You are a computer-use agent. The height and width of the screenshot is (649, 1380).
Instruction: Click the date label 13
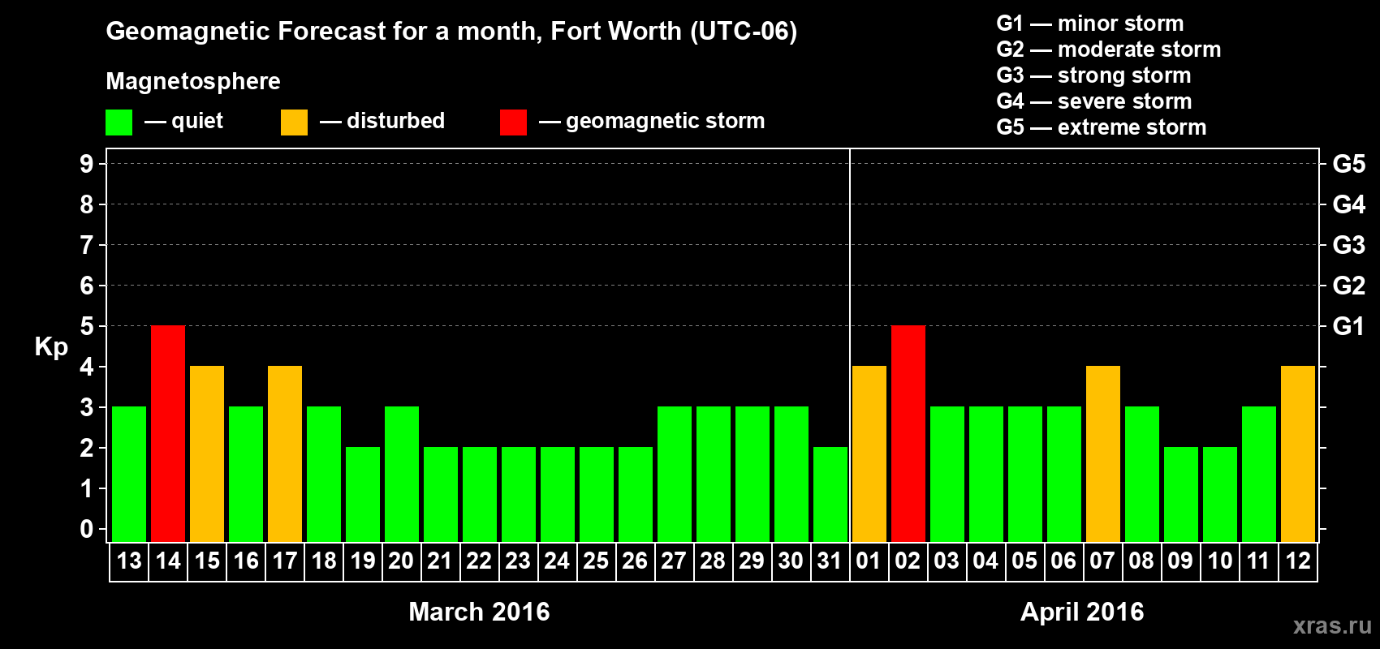[129, 561]
